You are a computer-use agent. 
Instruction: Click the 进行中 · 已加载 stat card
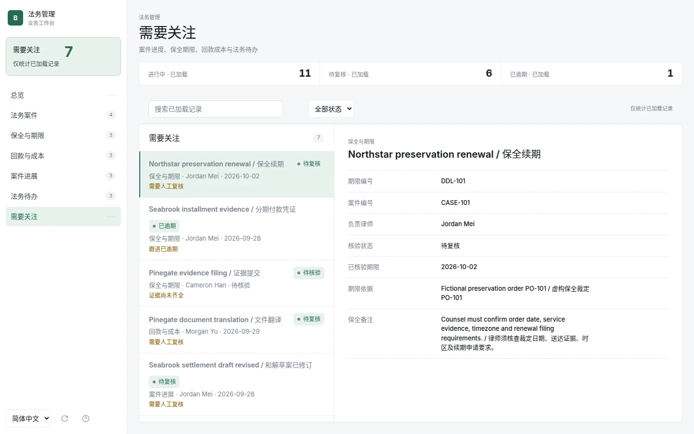tap(229, 74)
